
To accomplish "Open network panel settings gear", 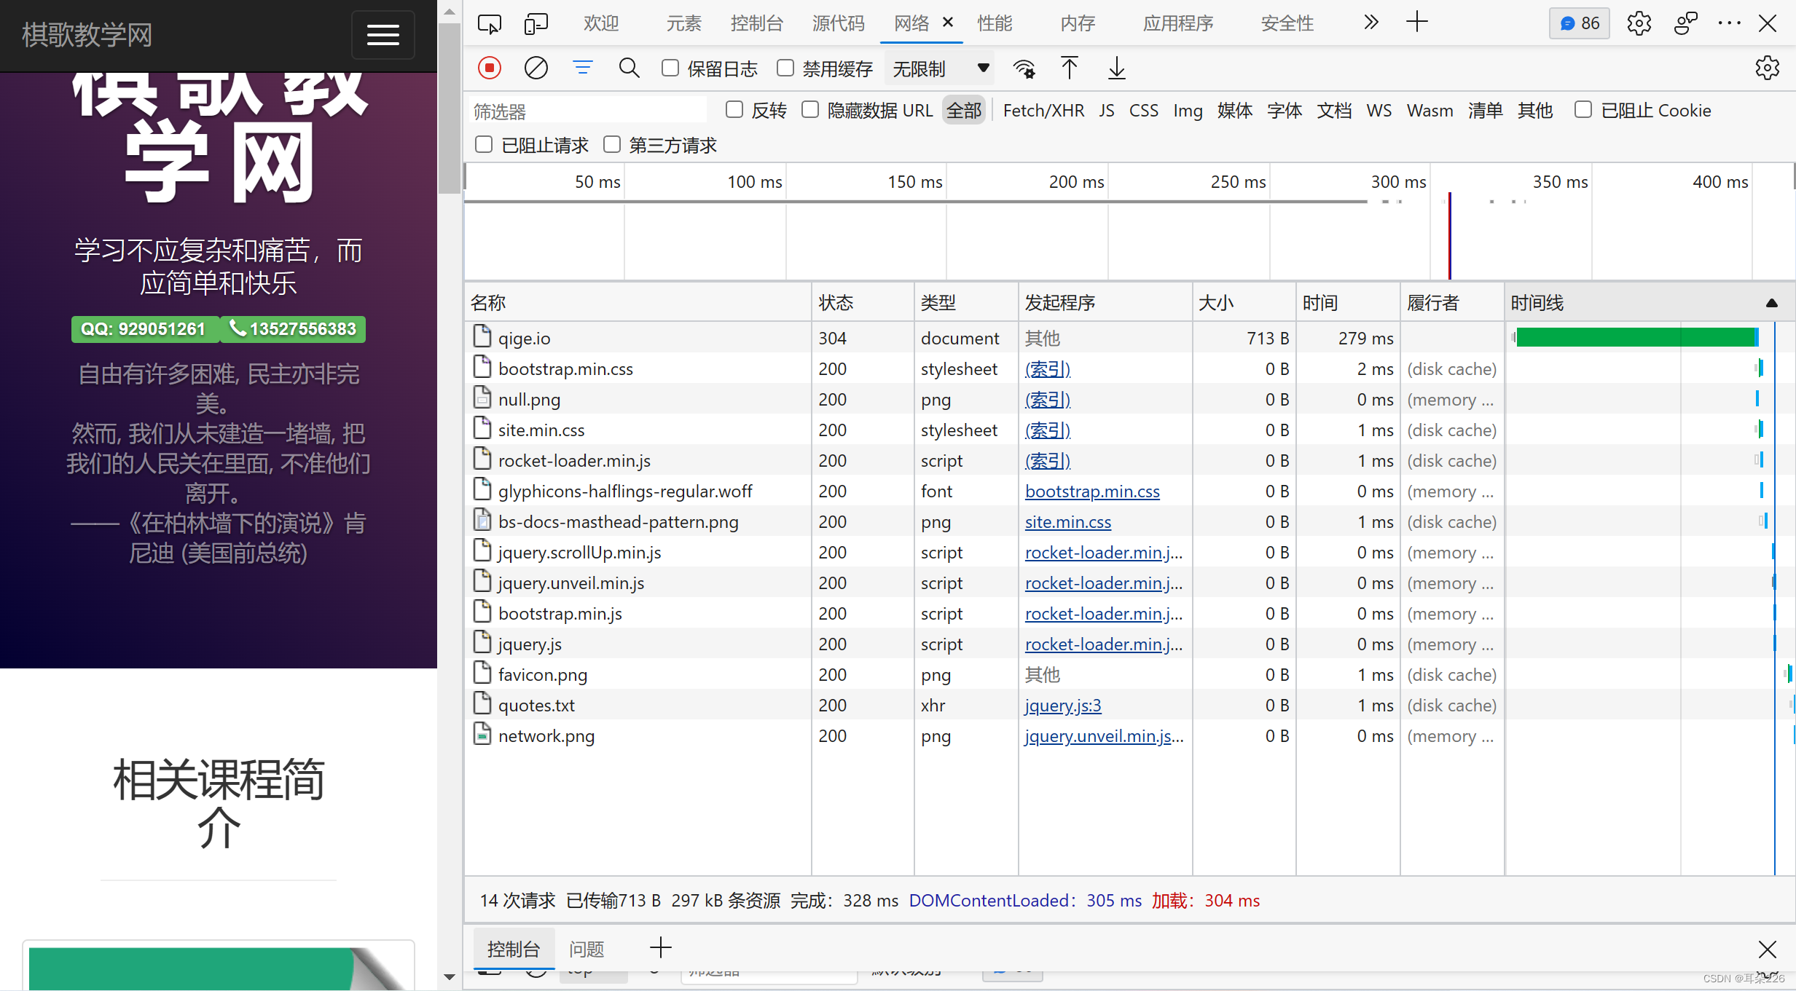I will [x=1767, y=68].
